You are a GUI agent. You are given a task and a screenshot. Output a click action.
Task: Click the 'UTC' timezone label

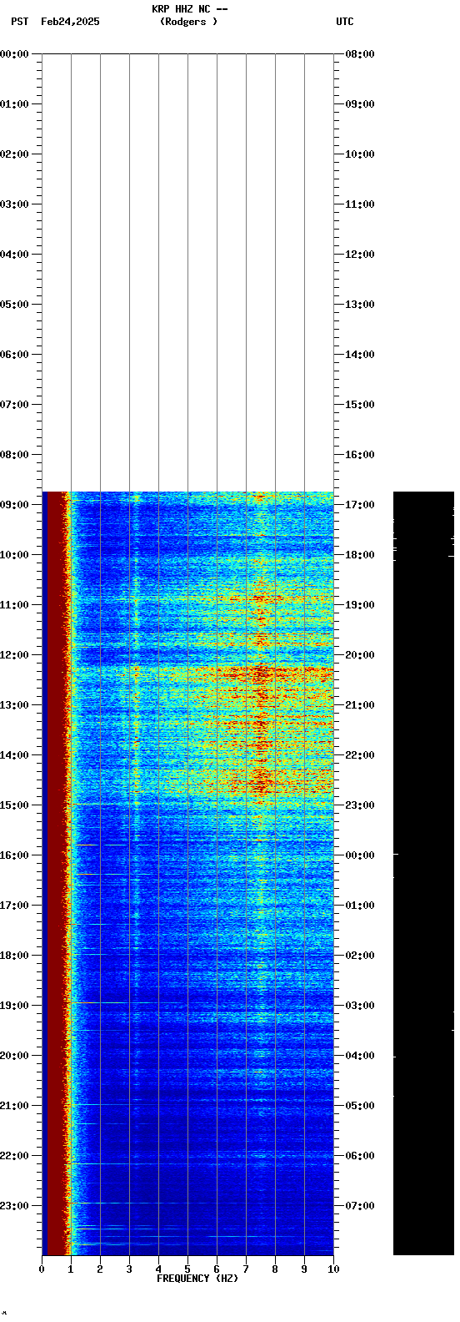(345, 22)
